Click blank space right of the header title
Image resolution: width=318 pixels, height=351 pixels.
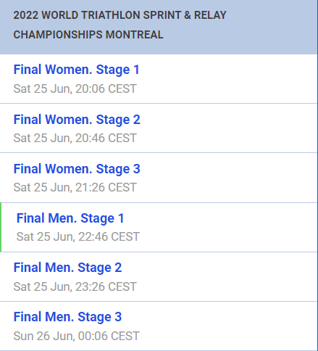coord(270,27)
